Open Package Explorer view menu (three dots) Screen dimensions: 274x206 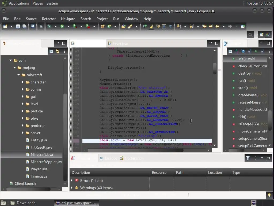click(x=64, y=51)
